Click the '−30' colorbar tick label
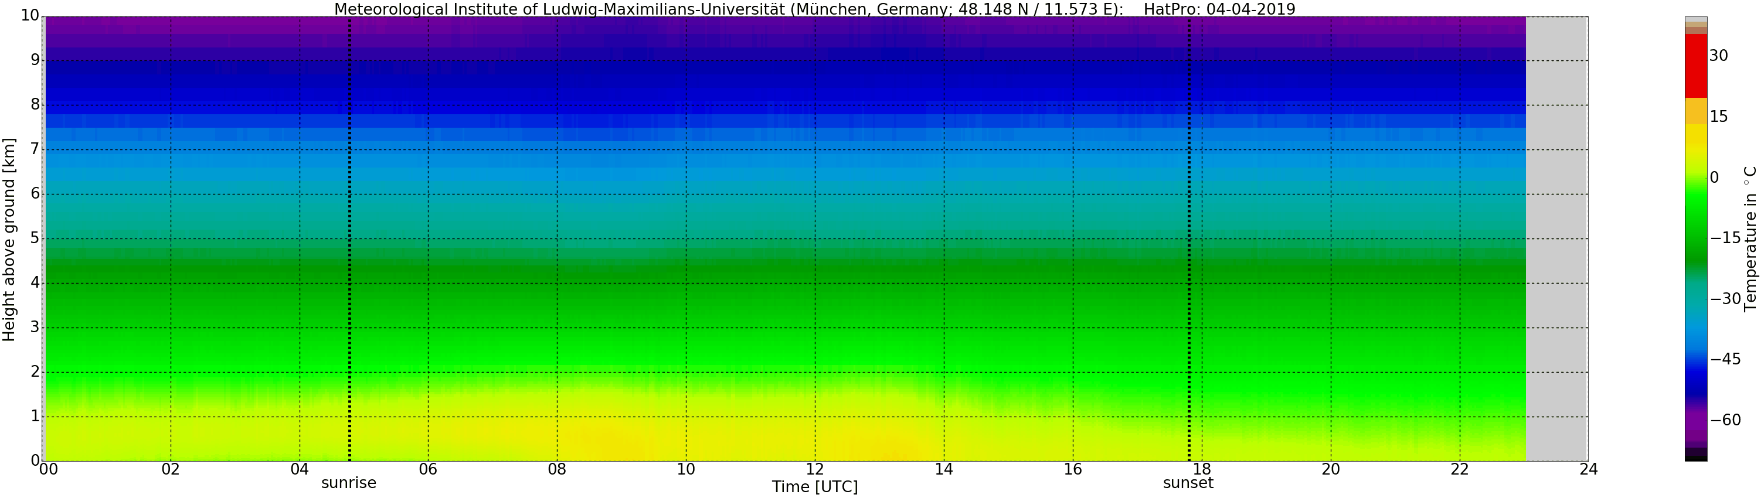This screenshot has width=1764, height=498. pos(1726,299)
